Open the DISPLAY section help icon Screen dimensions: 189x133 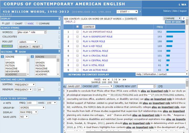pyautogui.click(x=59, y=19)
